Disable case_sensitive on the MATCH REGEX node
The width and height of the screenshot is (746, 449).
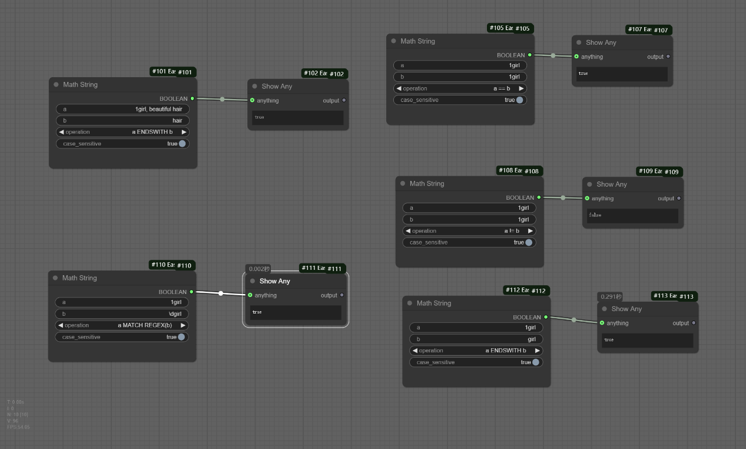[x=181, y=337]
